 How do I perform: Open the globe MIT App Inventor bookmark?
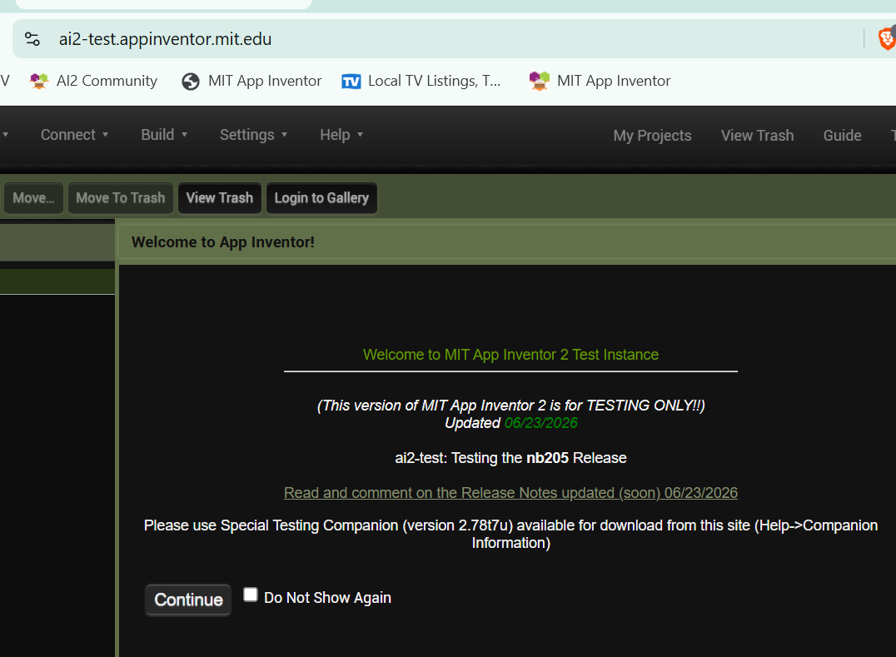pyautogui.click(x=251, y=81)
